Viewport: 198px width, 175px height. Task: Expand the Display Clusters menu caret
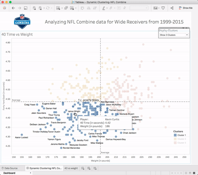click(183, 28)
